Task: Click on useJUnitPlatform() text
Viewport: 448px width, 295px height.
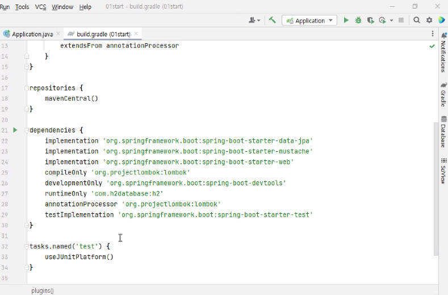Action: coord(79,257)
